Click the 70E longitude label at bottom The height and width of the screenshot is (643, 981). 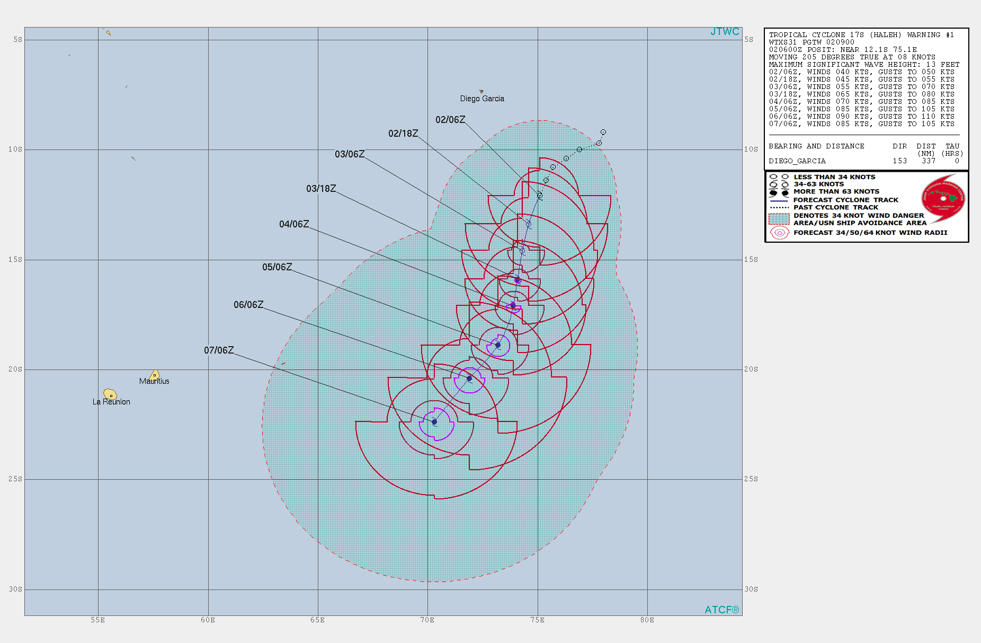tap(427, 620)
